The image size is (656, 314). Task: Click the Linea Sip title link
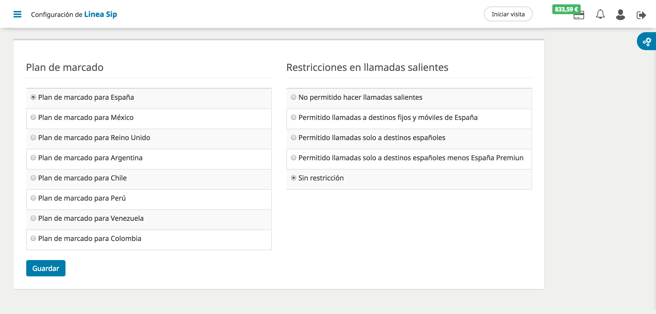pyautogui.click(x=100, y=14)
